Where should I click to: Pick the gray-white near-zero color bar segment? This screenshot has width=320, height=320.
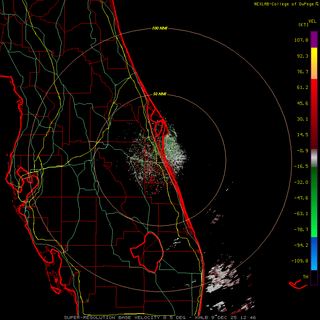[314, 158]
